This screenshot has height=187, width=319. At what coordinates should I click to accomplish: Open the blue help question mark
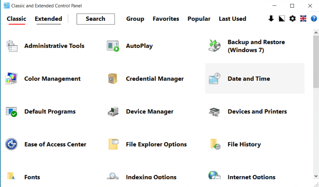pyautogui.click(x=314, y=19)
